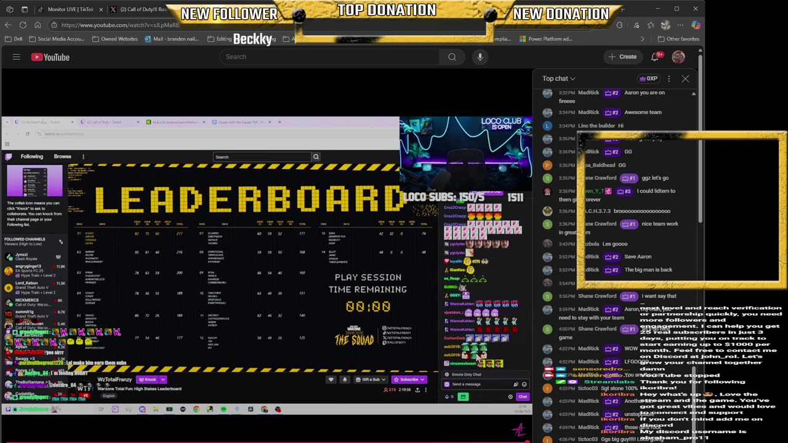Run search with the magnifier button
The height and width of the screenshot is (443, 788).
[x=452, y=57]
